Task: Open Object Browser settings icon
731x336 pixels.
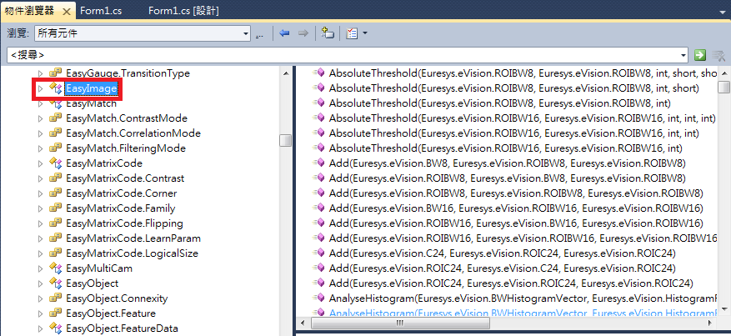Action: pyautogui.click(x=352, y=33)
